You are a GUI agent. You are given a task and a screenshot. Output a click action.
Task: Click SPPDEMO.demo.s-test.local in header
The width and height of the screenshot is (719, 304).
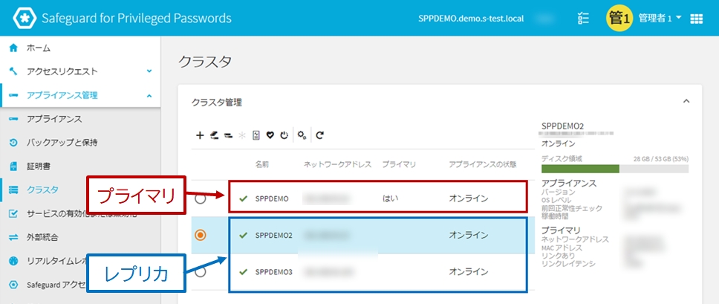point(472,19)
